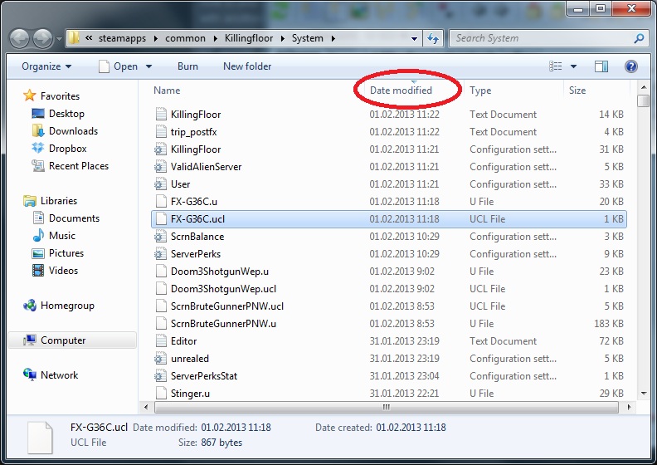The width and height of the screenshot is (657, 465).
Task: Open the Network icon in navigation pane
Action: pyautogui.click(x=30, y=375)
